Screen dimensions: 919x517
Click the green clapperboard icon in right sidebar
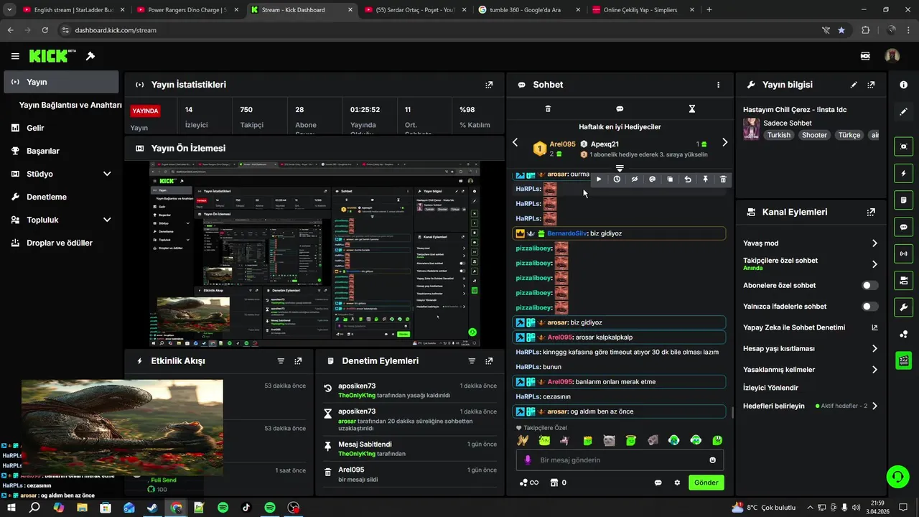point(903,360)
